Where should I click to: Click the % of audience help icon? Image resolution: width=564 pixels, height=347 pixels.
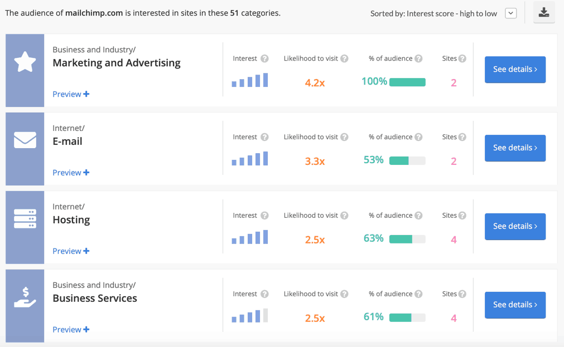419,58
